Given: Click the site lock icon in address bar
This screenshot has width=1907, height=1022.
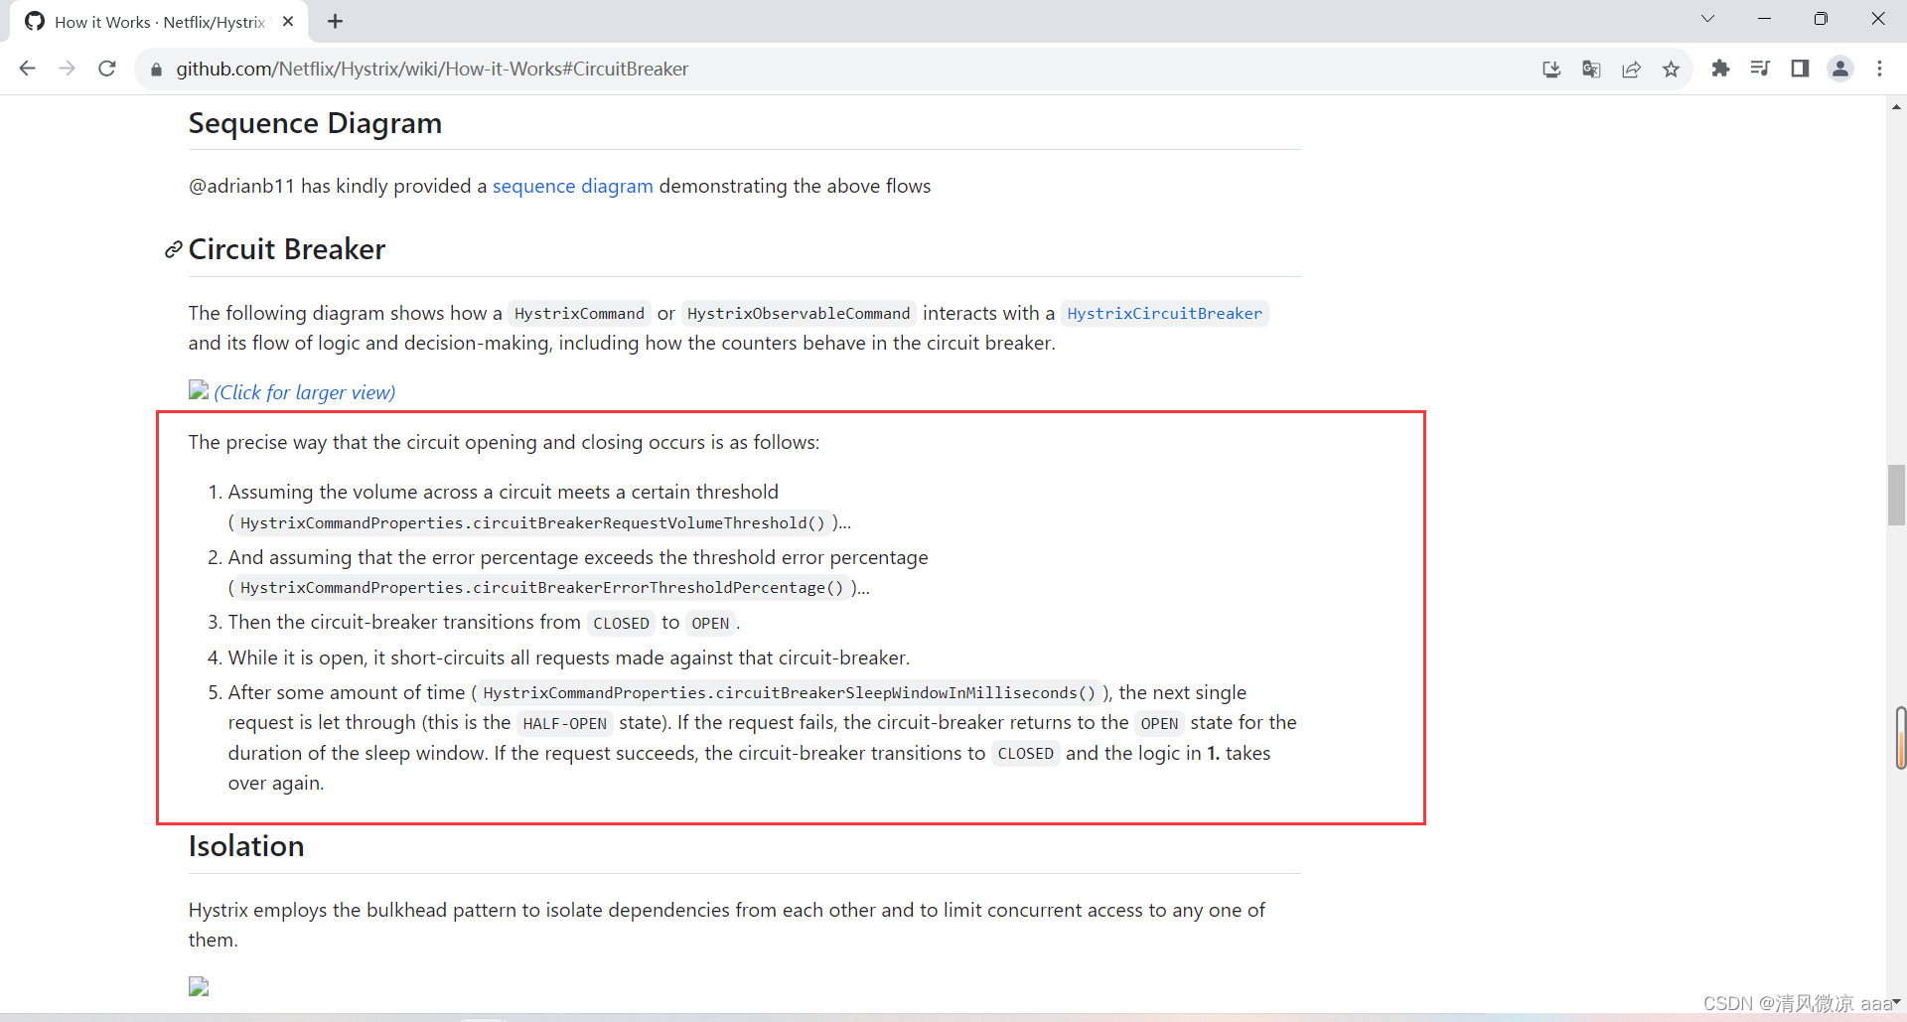Looking at the screenshot, I should pyautogui.click(x=155, y=70).
